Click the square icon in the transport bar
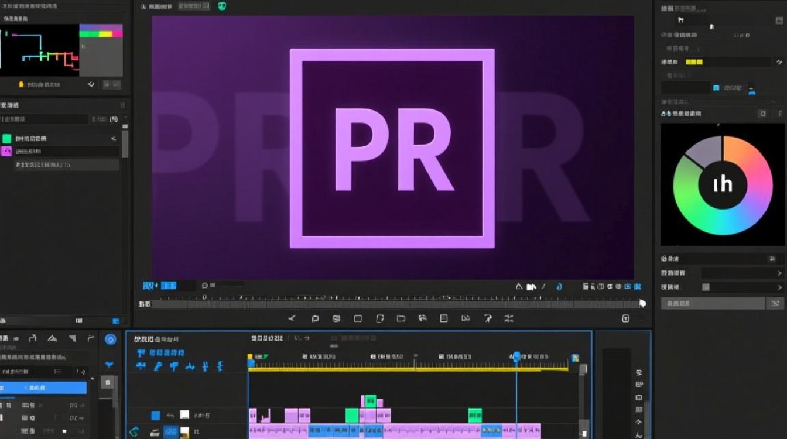Image resolution: width=787 pixels, height=439 pixels. [x=358, y=318]
